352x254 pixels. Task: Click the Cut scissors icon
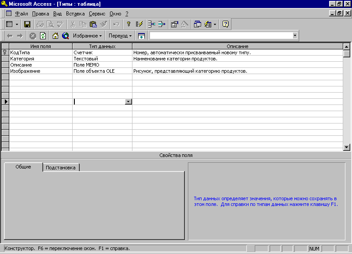click(x=73, y=24)
